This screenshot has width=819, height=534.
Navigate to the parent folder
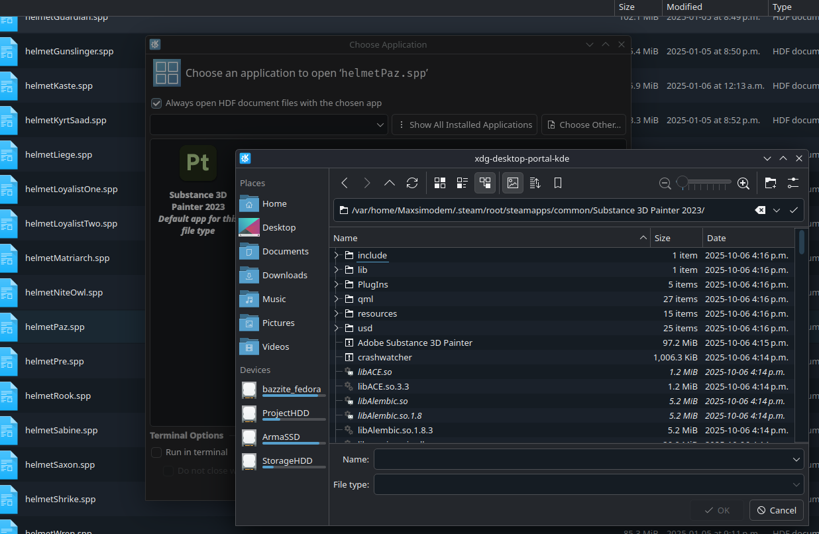(x=390, y=183)
